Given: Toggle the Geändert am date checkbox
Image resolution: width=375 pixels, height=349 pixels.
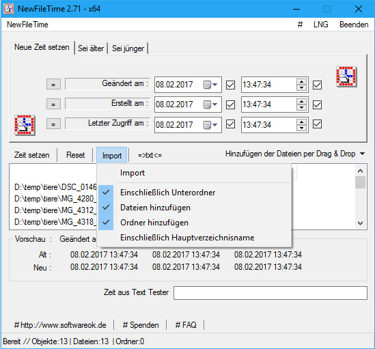Looking at the screenshot, I should tap(231, 85).
